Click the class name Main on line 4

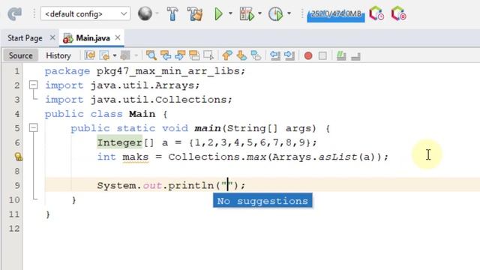pos(142,114)
